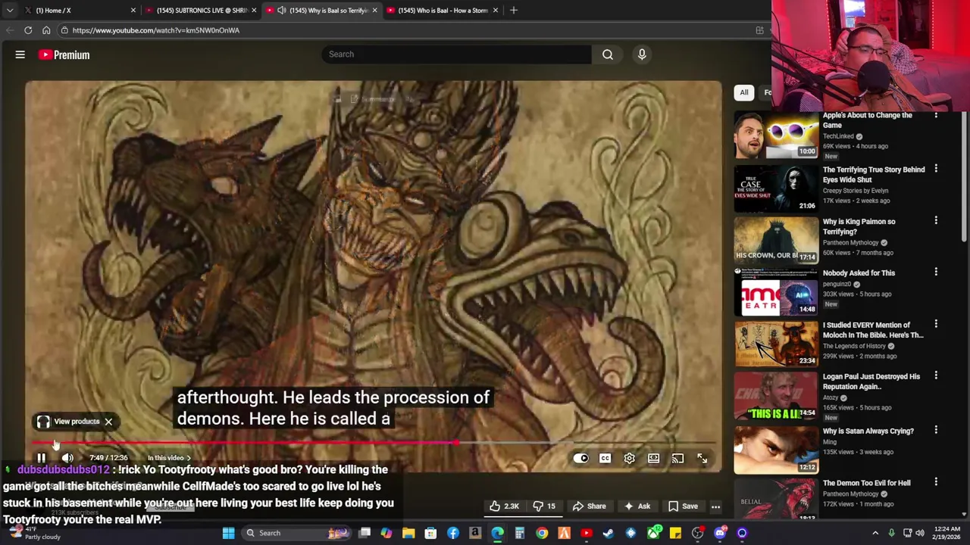Image resolution: width=970 pixels, height=545 pixels.
Task: Open Steam from the taskbar
Action: [609, 533]
